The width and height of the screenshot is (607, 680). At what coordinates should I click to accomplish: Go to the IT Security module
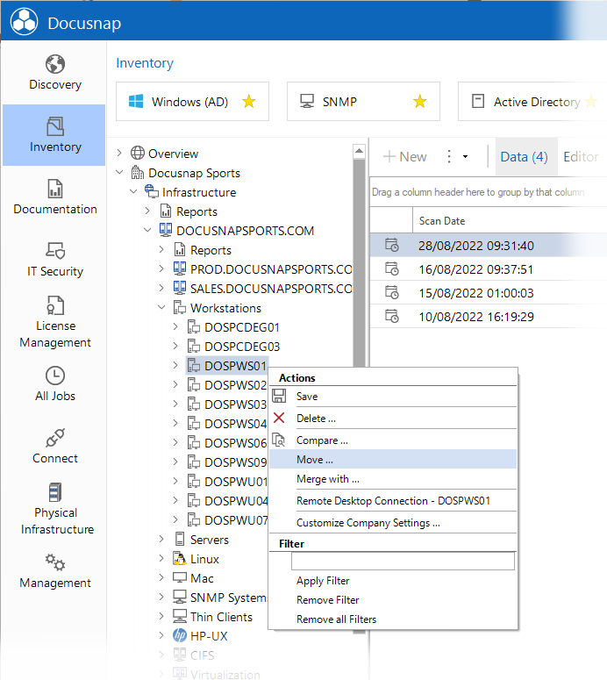[55, 260]
